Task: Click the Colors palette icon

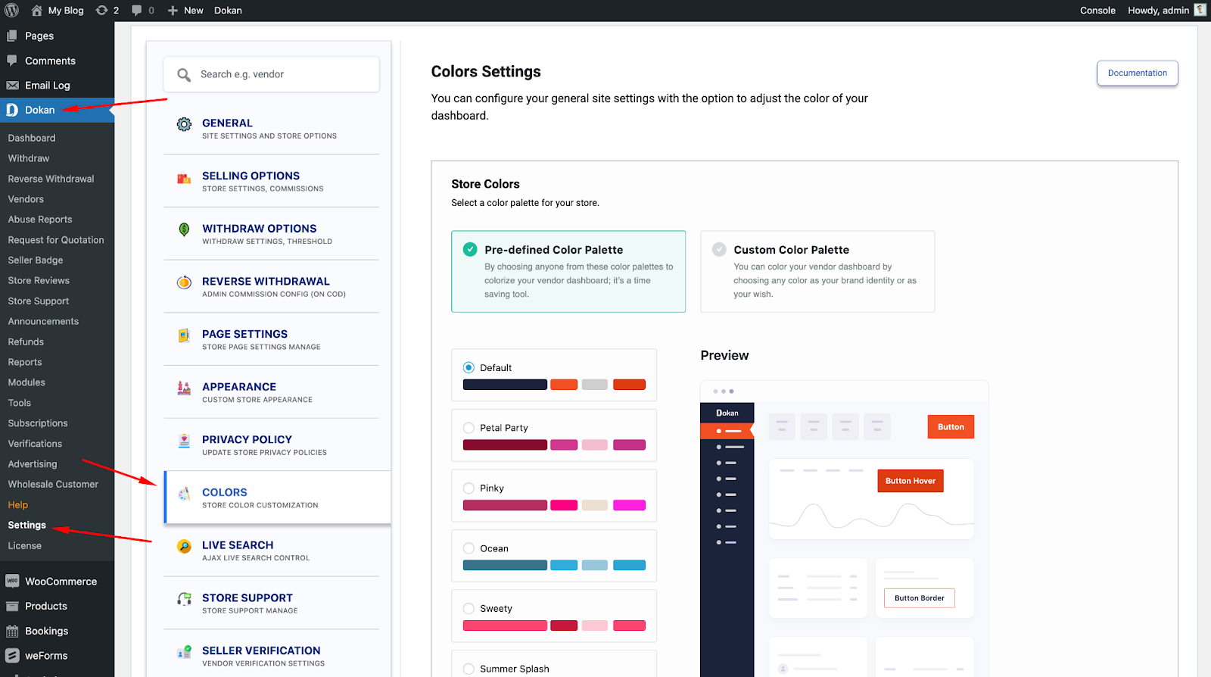Action: tap(184, 494)
